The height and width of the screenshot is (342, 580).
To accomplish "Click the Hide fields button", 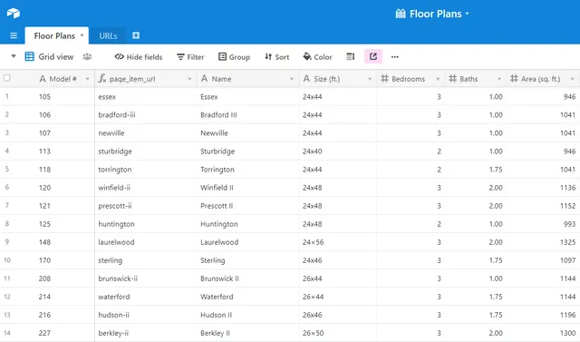I will coord(139,57).
